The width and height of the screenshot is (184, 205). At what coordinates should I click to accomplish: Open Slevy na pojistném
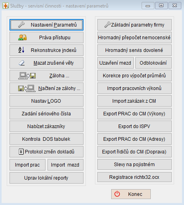(x=135, y=165)
